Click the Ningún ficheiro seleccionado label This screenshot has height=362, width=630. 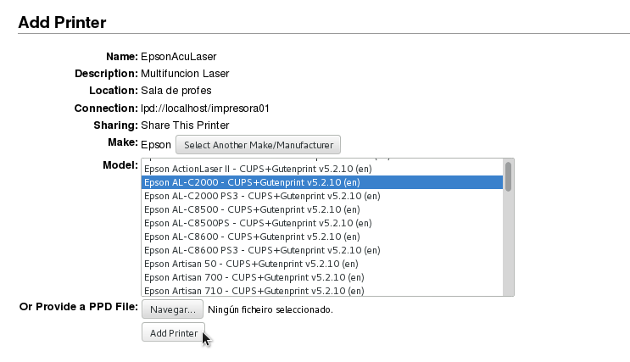[270, 309]
